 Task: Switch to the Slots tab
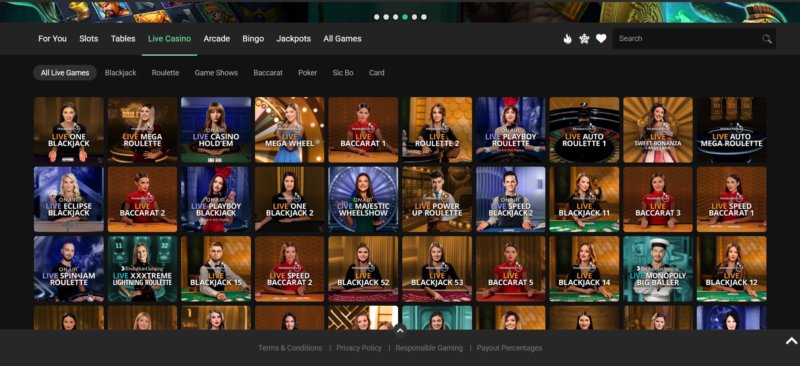click(x=89, y=39)
